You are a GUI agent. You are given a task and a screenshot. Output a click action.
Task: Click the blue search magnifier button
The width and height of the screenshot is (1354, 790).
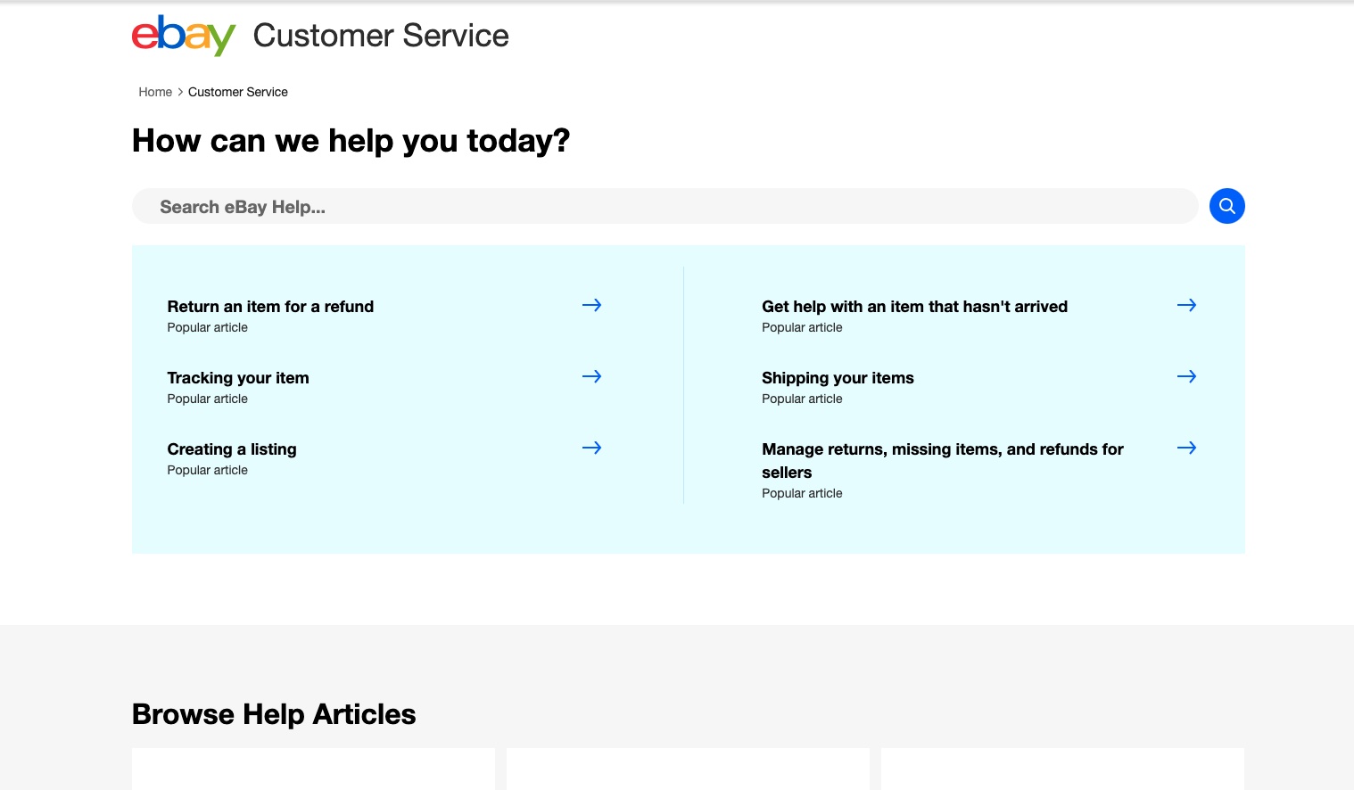click(1226, 206)
